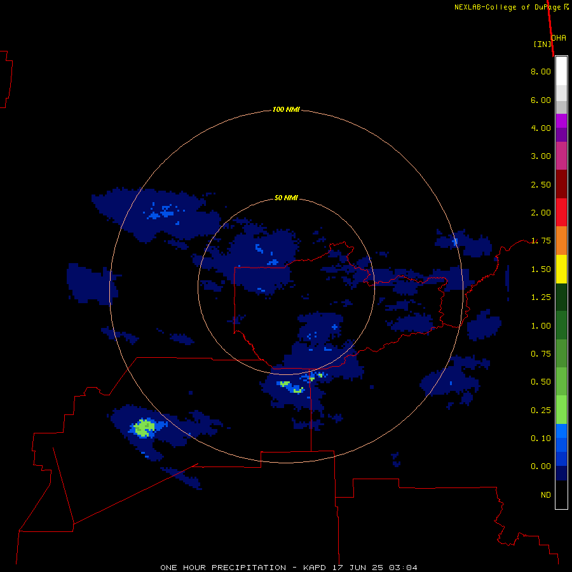Select the 2.00 legend value
This screenshot has height=572, width=572.
(x=541, y=213)
